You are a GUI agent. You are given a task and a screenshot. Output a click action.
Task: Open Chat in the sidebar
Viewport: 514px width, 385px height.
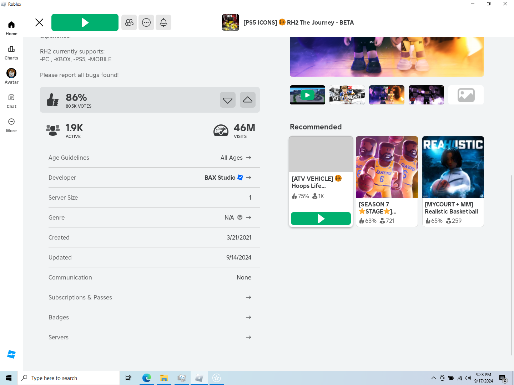coord(11,101)
